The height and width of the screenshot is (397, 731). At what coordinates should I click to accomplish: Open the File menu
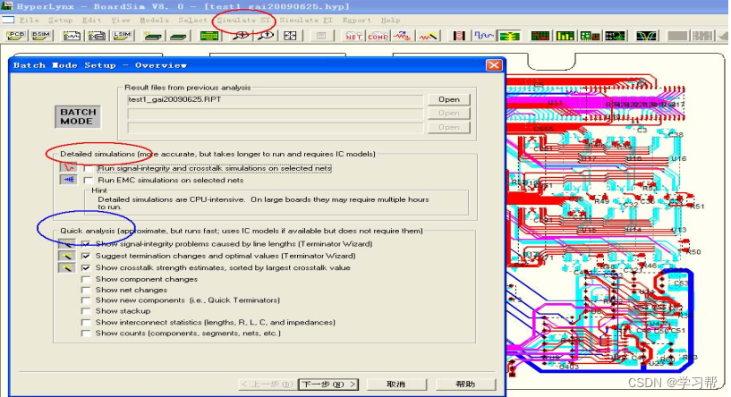click(29, 20)
